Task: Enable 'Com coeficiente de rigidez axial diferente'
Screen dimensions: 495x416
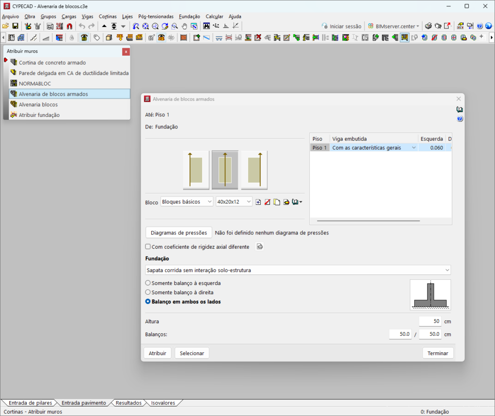Action: pyautogui.click(x=148, y=247)
